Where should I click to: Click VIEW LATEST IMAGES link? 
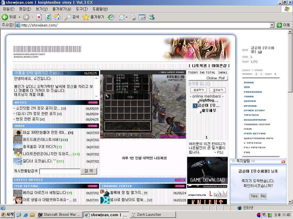point(172,72)
